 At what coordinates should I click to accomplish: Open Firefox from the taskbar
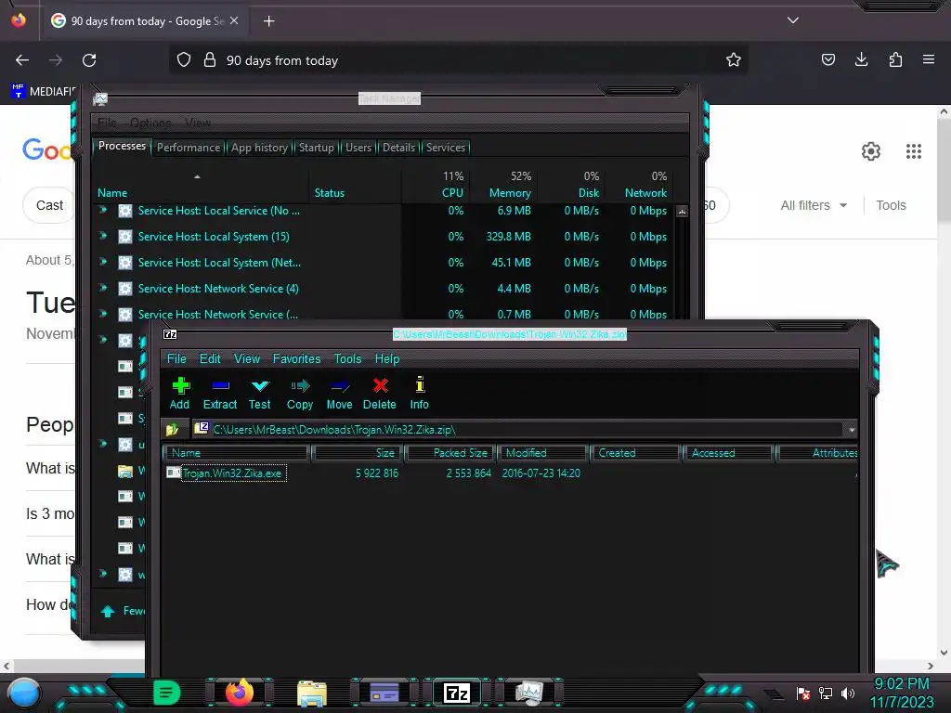click(239, 693)
